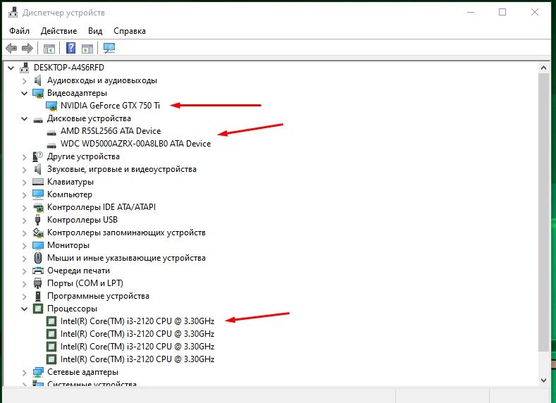Maximize the Диспетчер устройств window
This screenshot has width=556, height=403.
[502, 13]
